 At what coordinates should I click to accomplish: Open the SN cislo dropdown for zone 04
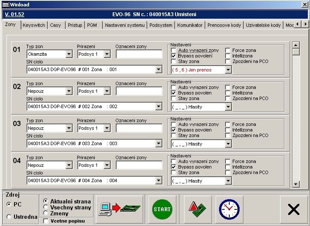pos(159,180)
